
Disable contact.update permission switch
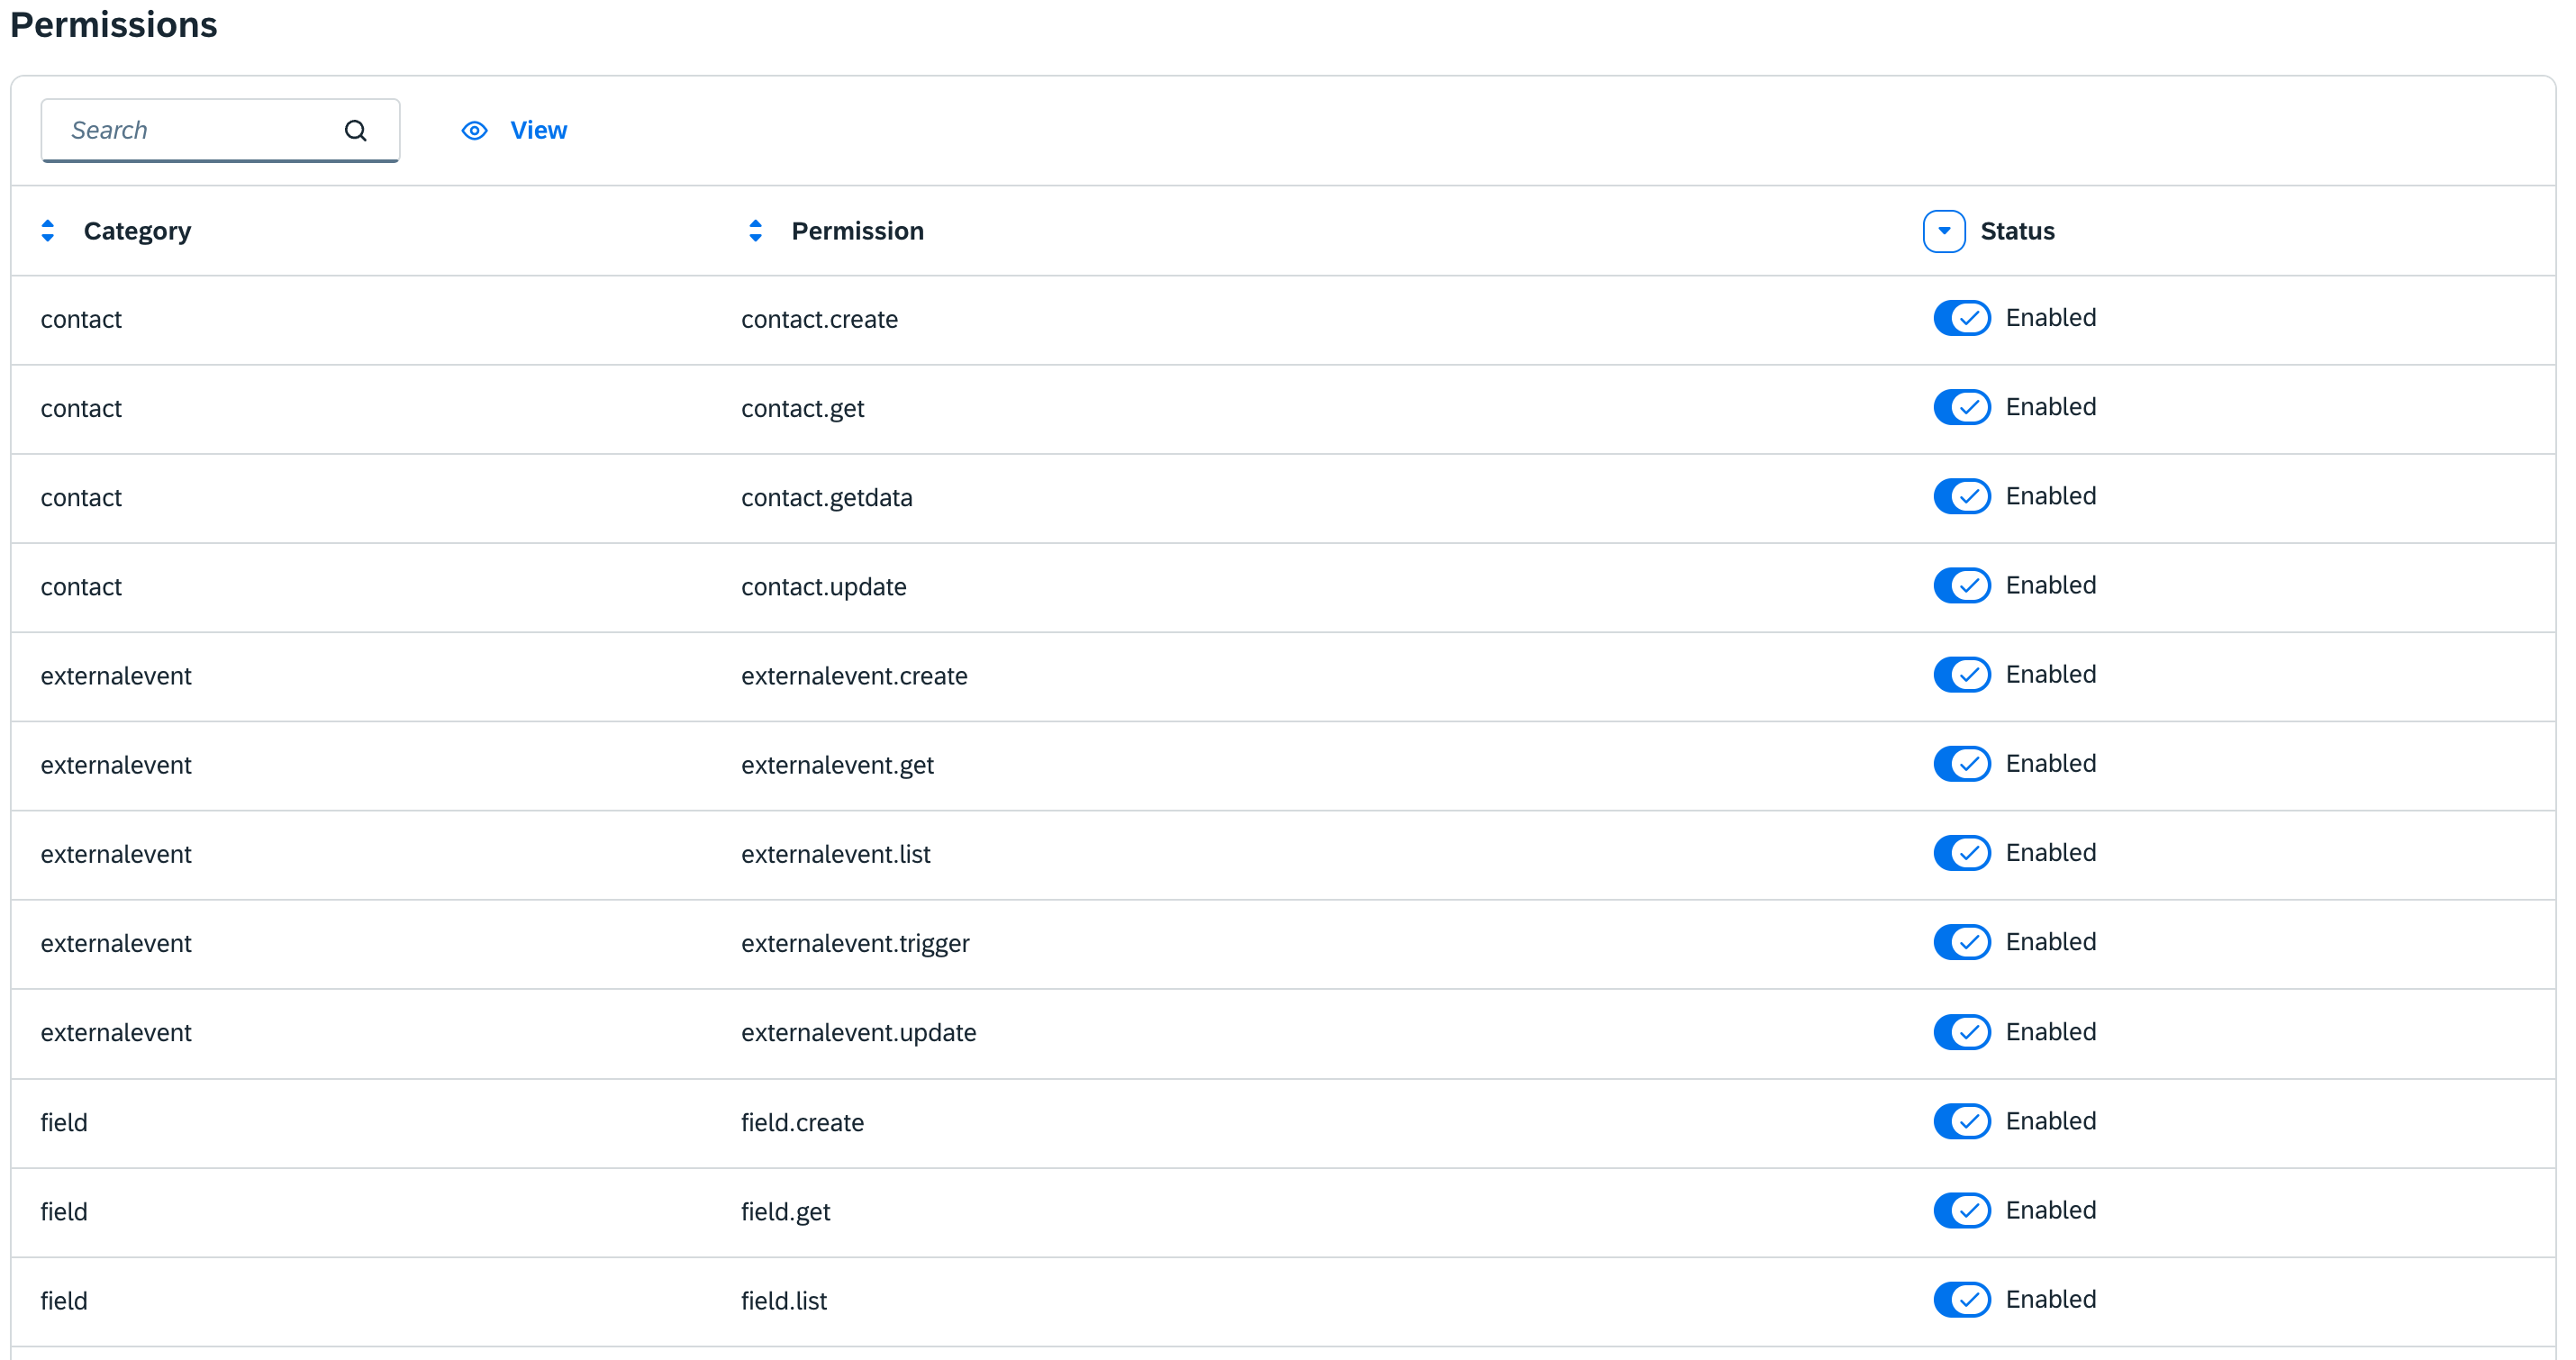click(x=1961, y=585)
